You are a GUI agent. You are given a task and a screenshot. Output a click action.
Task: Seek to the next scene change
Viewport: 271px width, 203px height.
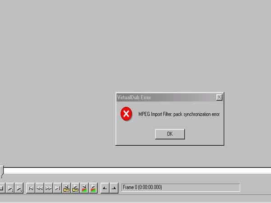(x=93, y=188)
